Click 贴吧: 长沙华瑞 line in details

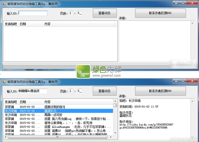point(130,101)
